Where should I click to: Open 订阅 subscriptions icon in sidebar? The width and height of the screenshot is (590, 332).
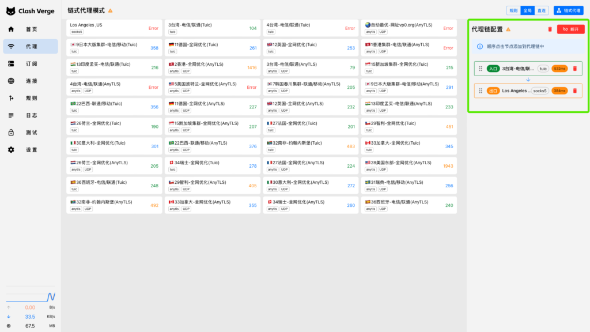pyautogui.click(x=11, y=63)
